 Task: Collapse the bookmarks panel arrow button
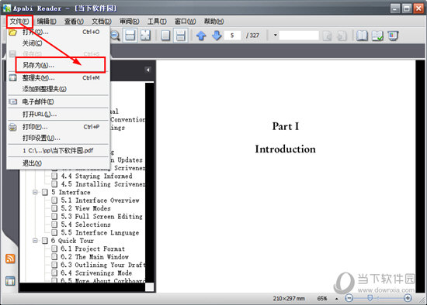pyautogui.click(x=148, y=70)
